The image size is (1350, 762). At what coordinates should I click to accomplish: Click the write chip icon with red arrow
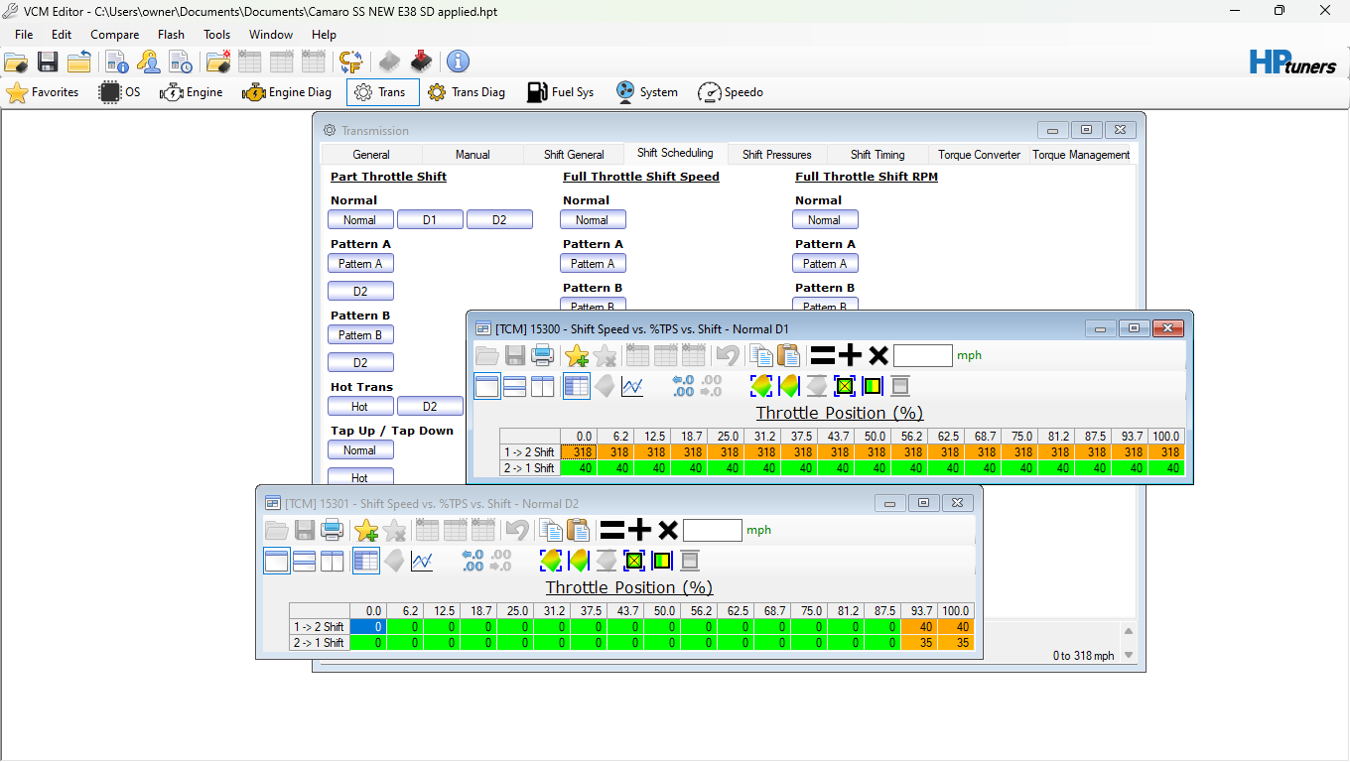(421, 63)
